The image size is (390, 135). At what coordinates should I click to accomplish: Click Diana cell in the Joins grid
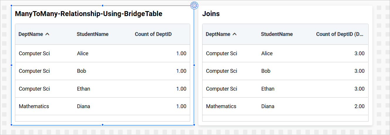coord(268,106)
